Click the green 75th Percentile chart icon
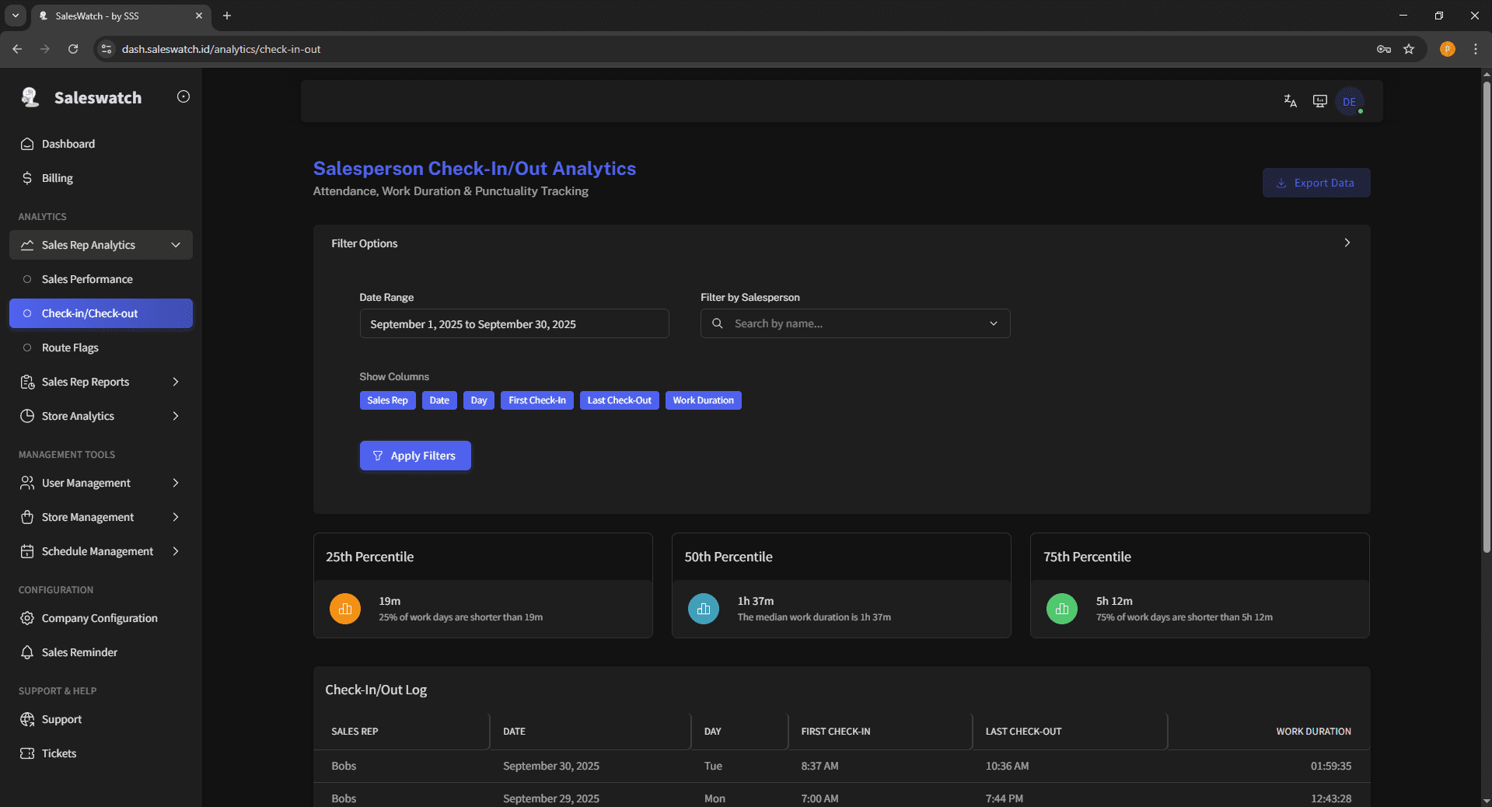 click(1061, 609)
